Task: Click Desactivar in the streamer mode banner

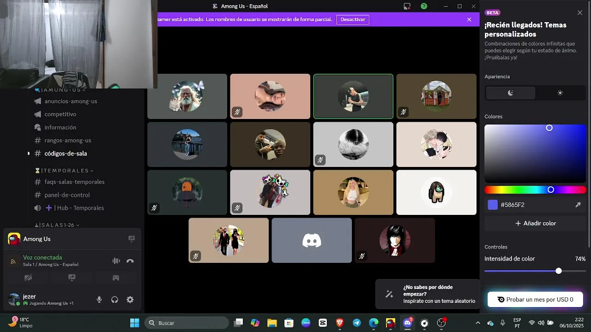Action: pos(353,19)
